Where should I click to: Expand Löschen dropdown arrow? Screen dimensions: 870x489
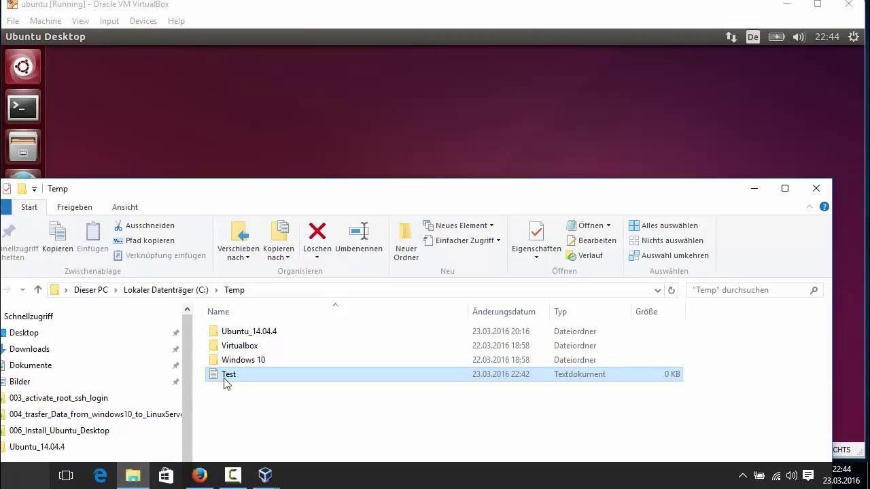pos(317,257)
